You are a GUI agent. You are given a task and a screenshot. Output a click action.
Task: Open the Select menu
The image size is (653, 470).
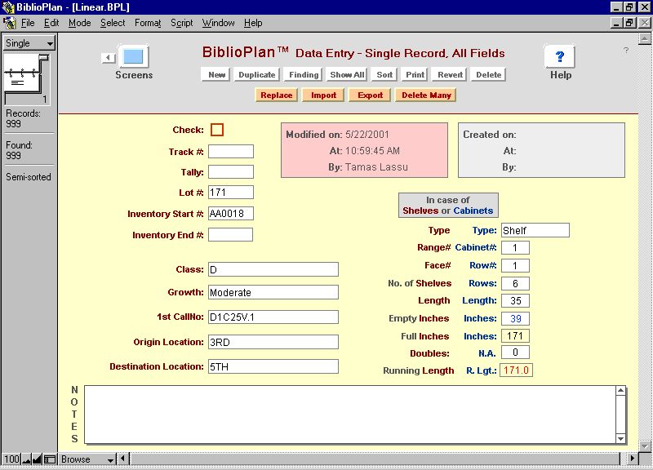tap(113, 23)
